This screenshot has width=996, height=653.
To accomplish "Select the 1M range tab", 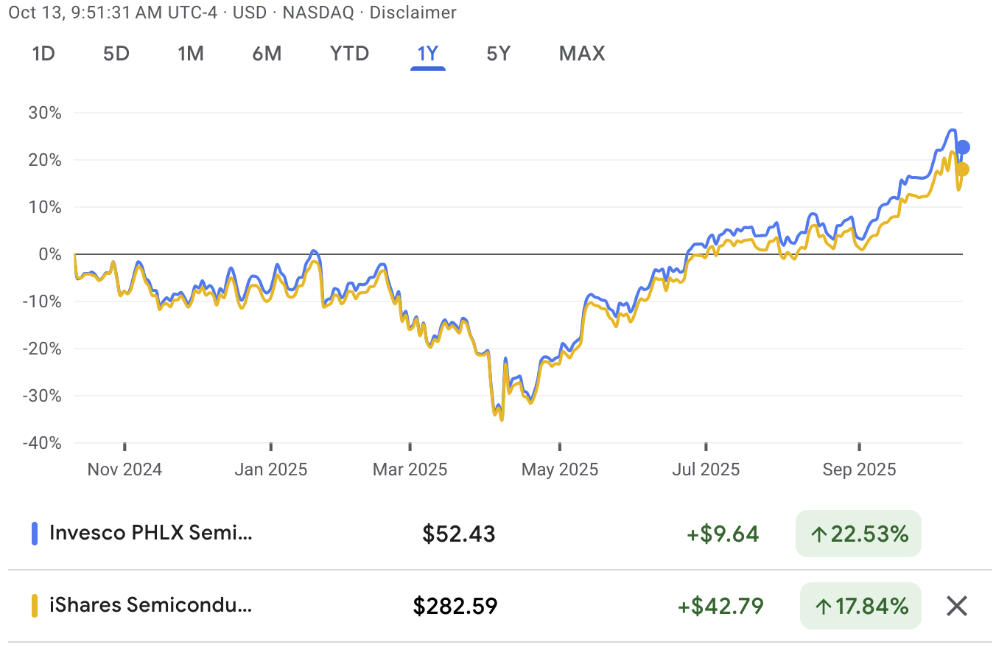I will 191,54.
